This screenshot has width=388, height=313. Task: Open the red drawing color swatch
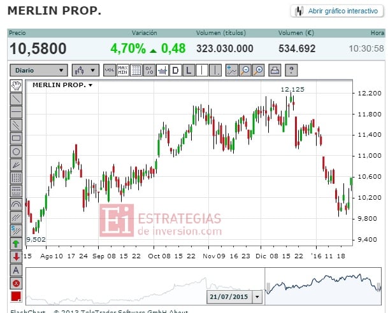click(x=16, y=296)
